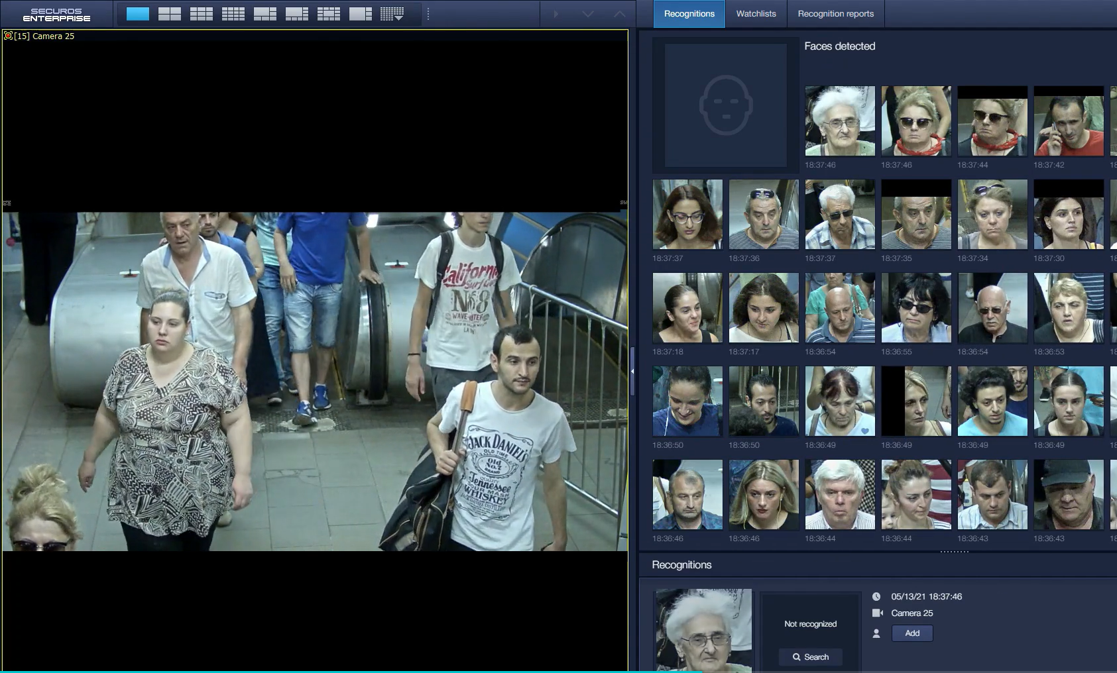The height and width of the screenshot is (673, 1117).
Task: Switch to the 4x4 camera grid layout
Action: click(233, 14)
